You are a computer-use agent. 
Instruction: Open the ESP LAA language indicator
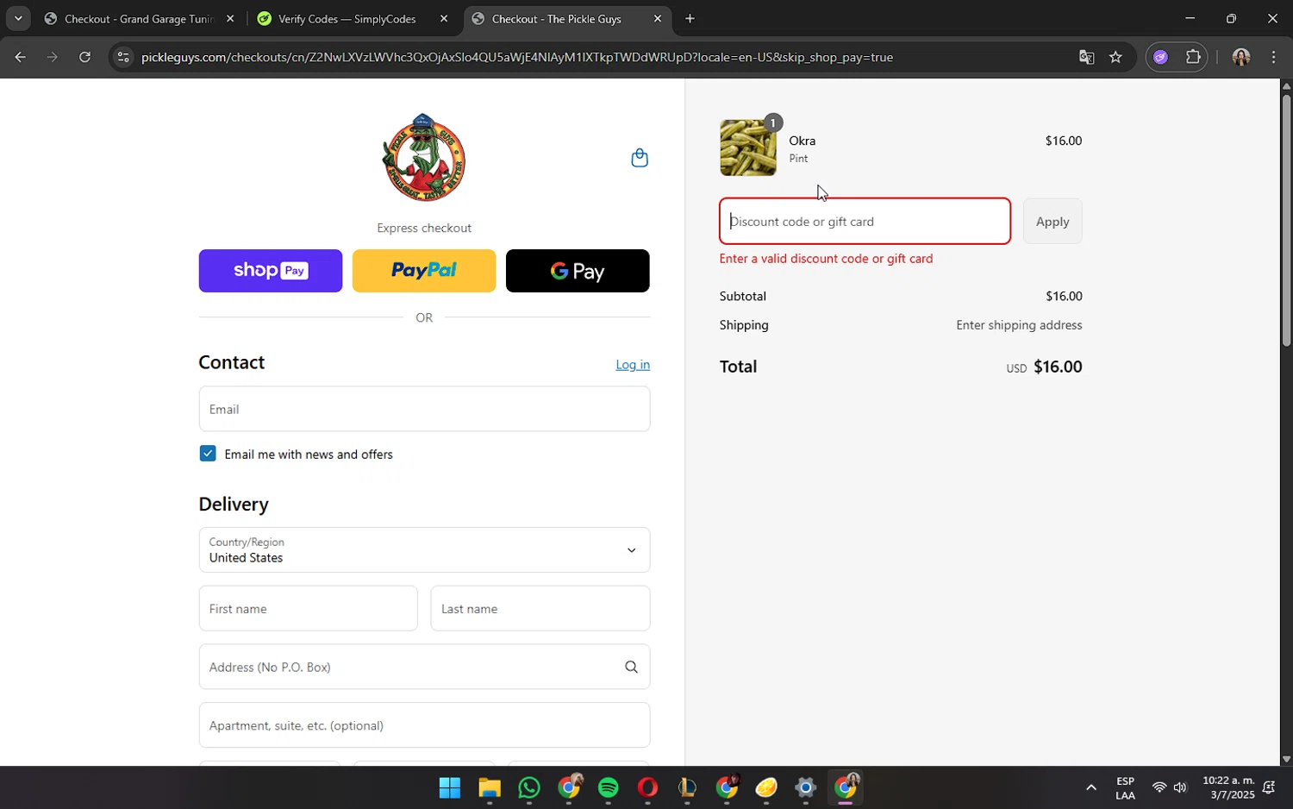tap(1125, 787)
